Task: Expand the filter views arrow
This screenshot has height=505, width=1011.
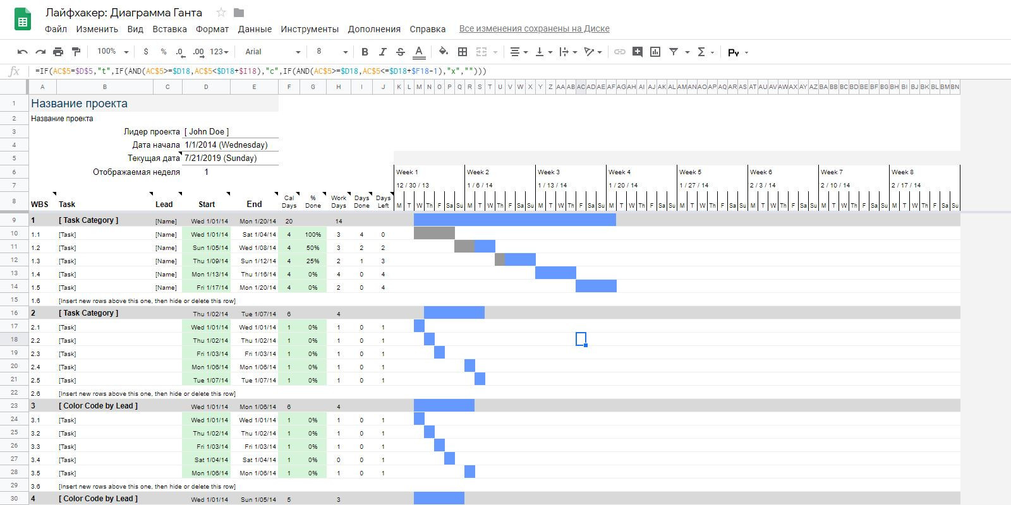Action: coord(687,52)
